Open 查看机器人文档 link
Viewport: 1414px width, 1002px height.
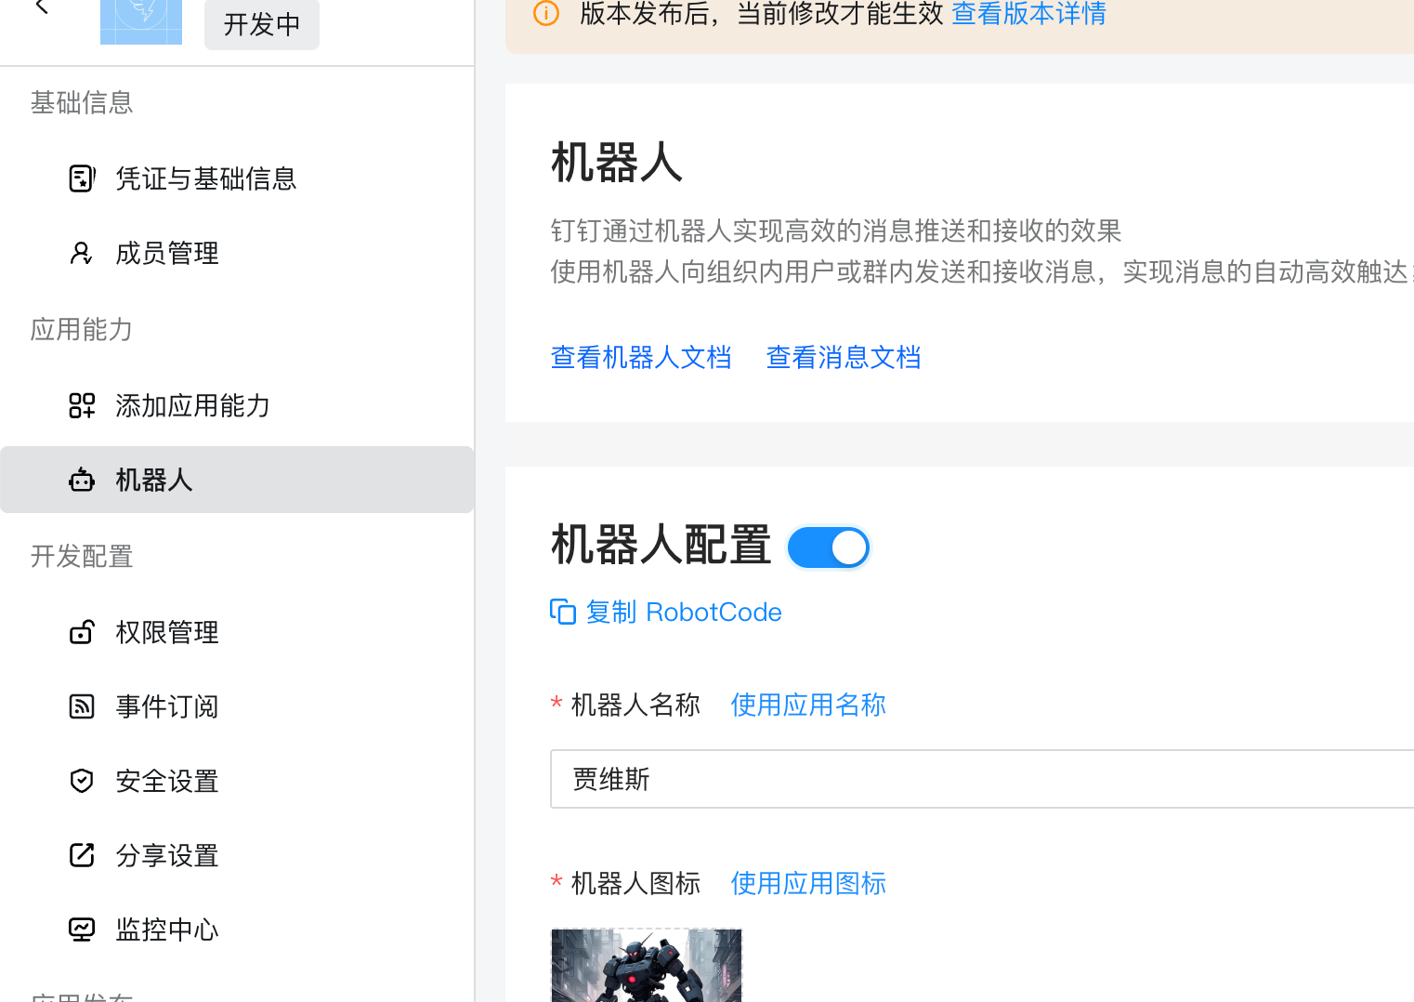641,357
